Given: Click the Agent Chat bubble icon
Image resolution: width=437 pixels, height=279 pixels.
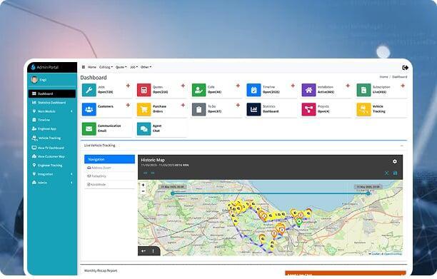Looking at the screenshot, I should (144, 129).
